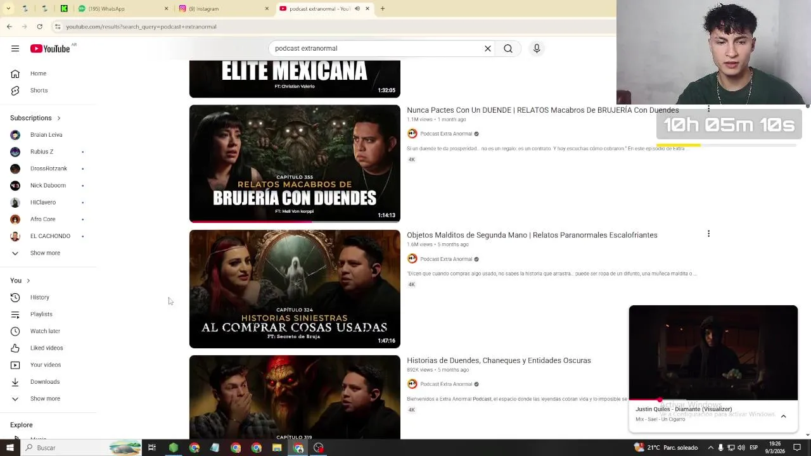This screenshot has width=811, height=456.
Task: Open Historias de Duendes, Chaneques video title
Action: tap(499, 360)
